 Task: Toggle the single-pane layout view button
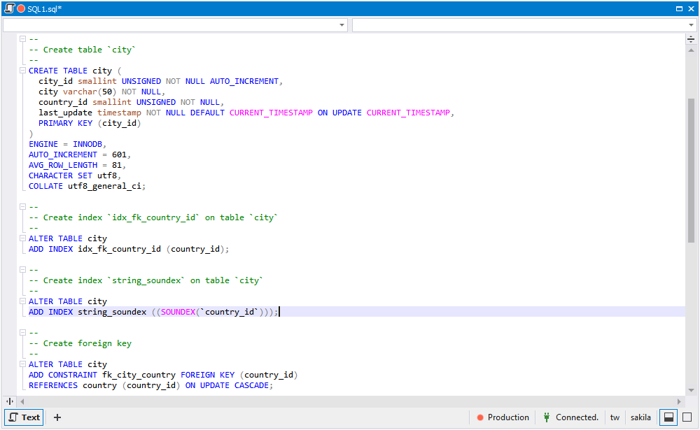(x=687, y=417)
